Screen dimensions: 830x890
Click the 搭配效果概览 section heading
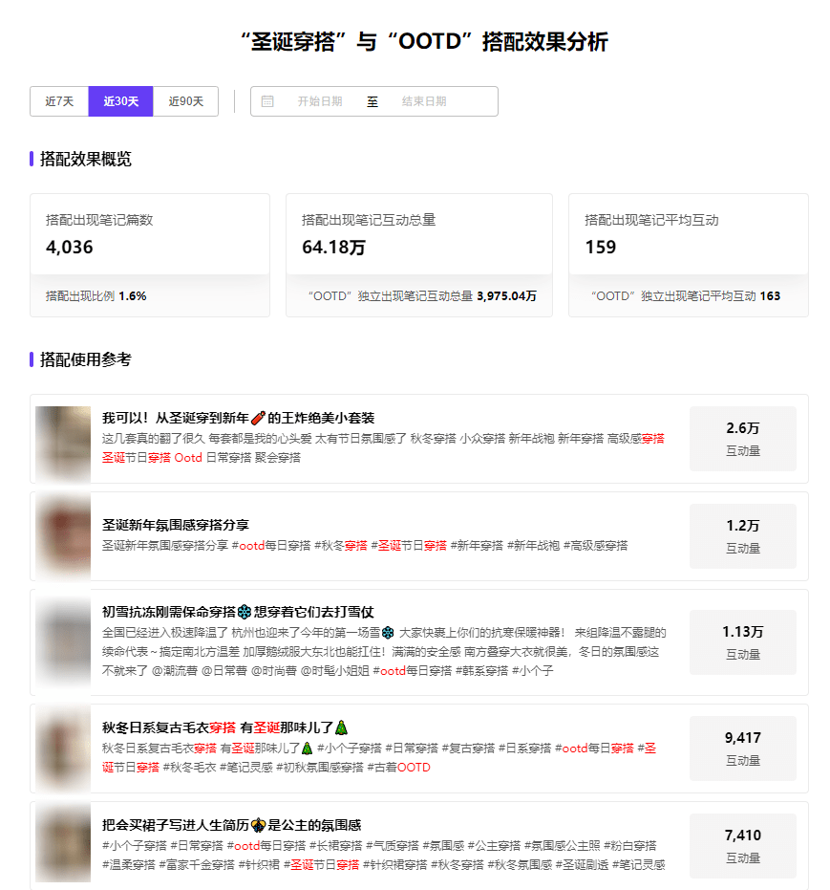pyautogui.click(x=86, y=159)
